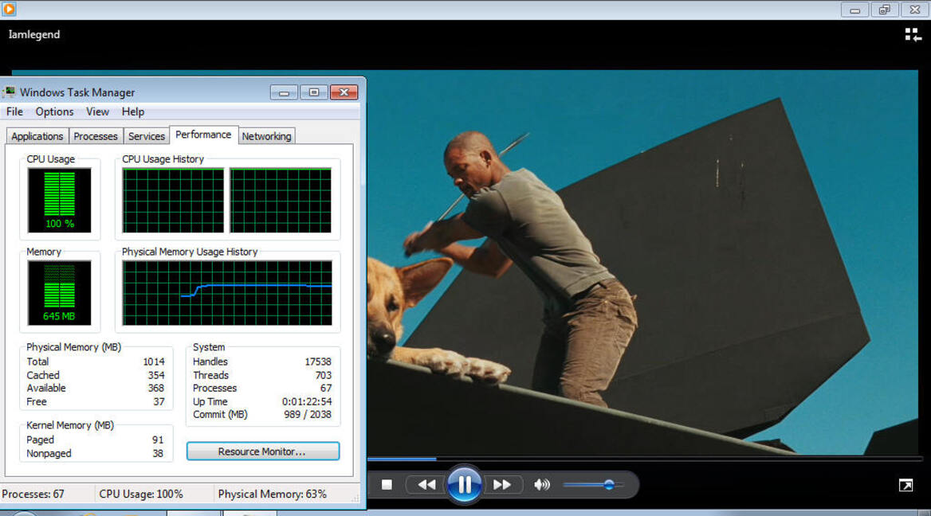Switch to the Applications tab
Viewport: 931px width, 516px height.
[37, 136]
